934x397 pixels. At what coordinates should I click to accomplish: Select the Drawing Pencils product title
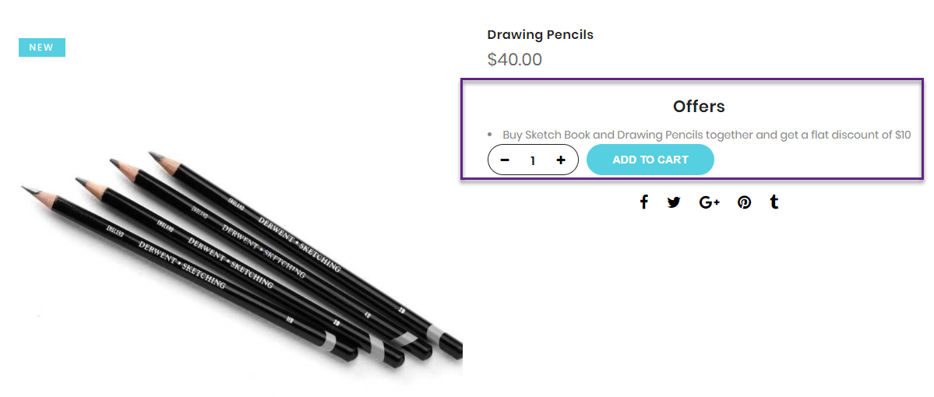point(540,34)
